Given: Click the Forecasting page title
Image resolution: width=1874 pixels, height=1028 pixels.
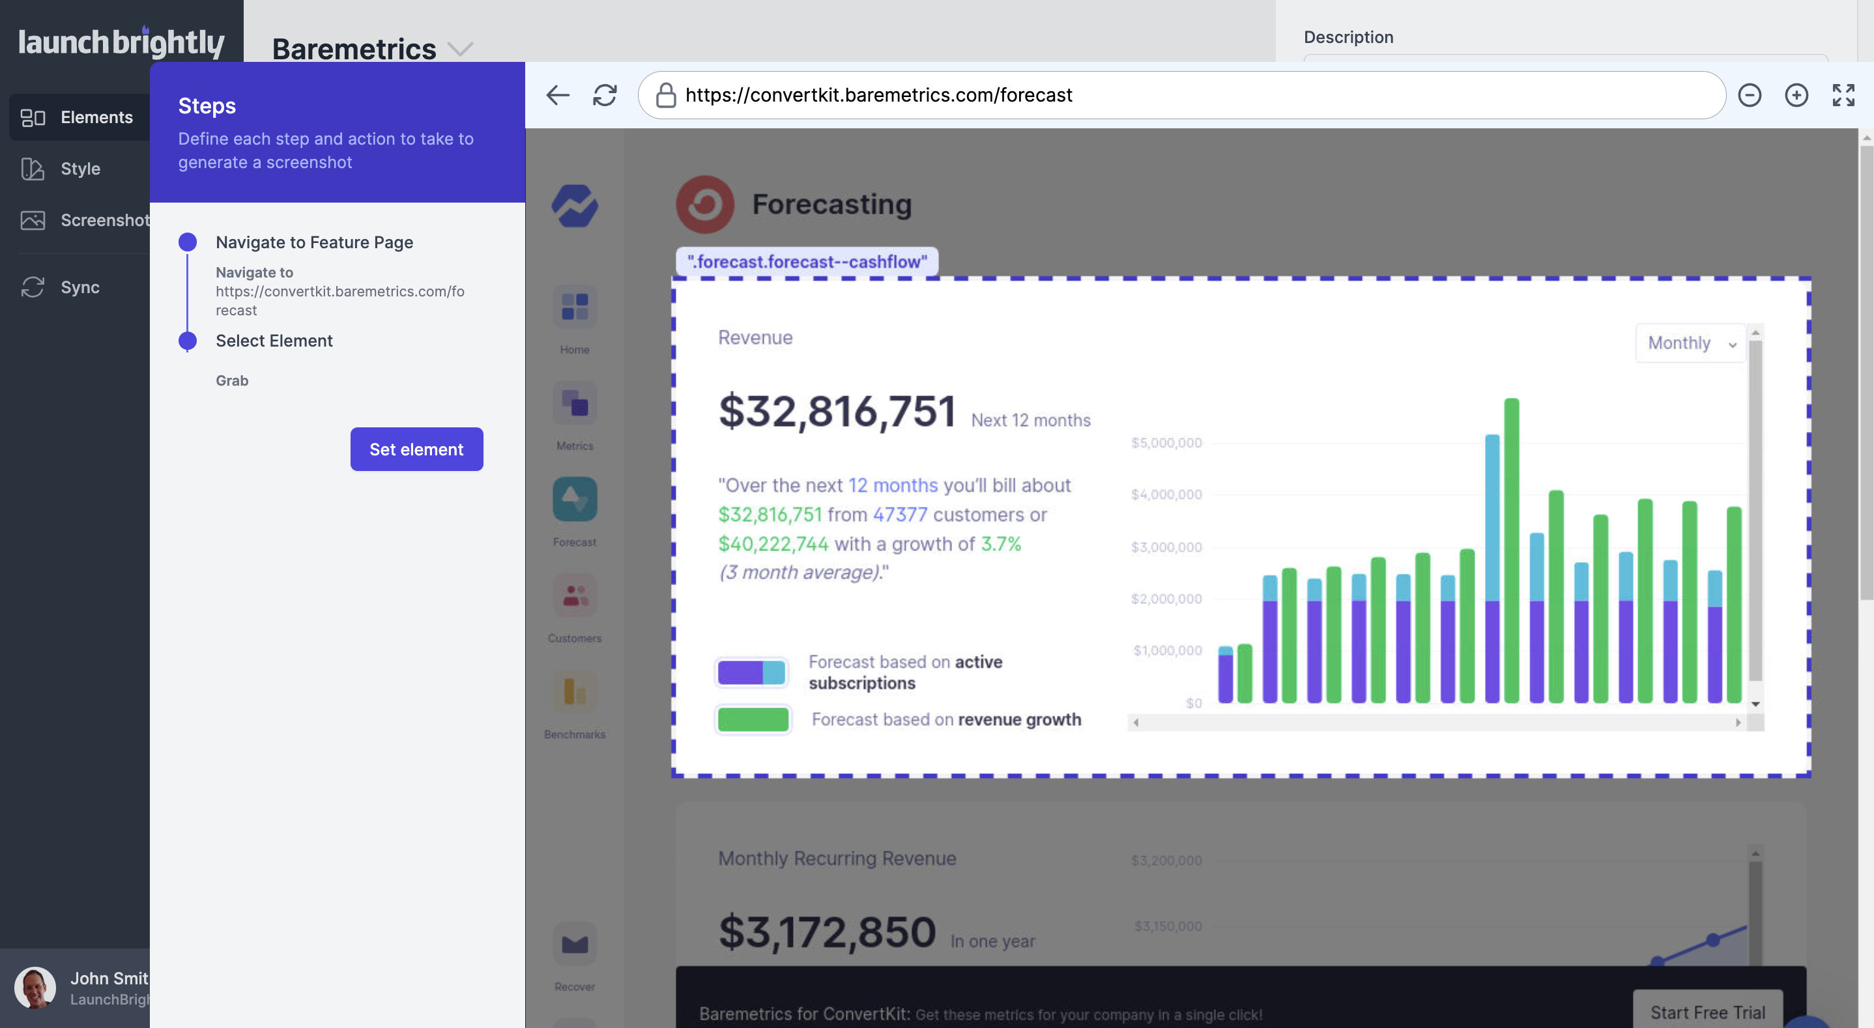Looking at the screenshot, I should click(x=831, y=205).
